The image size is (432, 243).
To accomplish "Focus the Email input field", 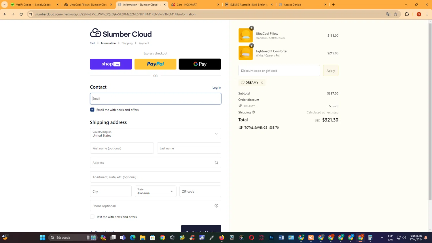I will tap(156, 98).
